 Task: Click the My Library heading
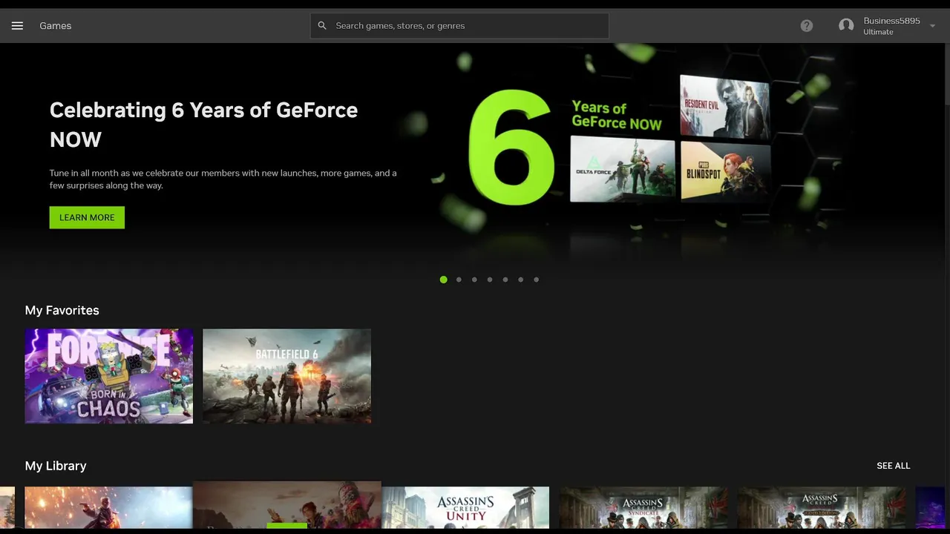[x=56, y=466]
